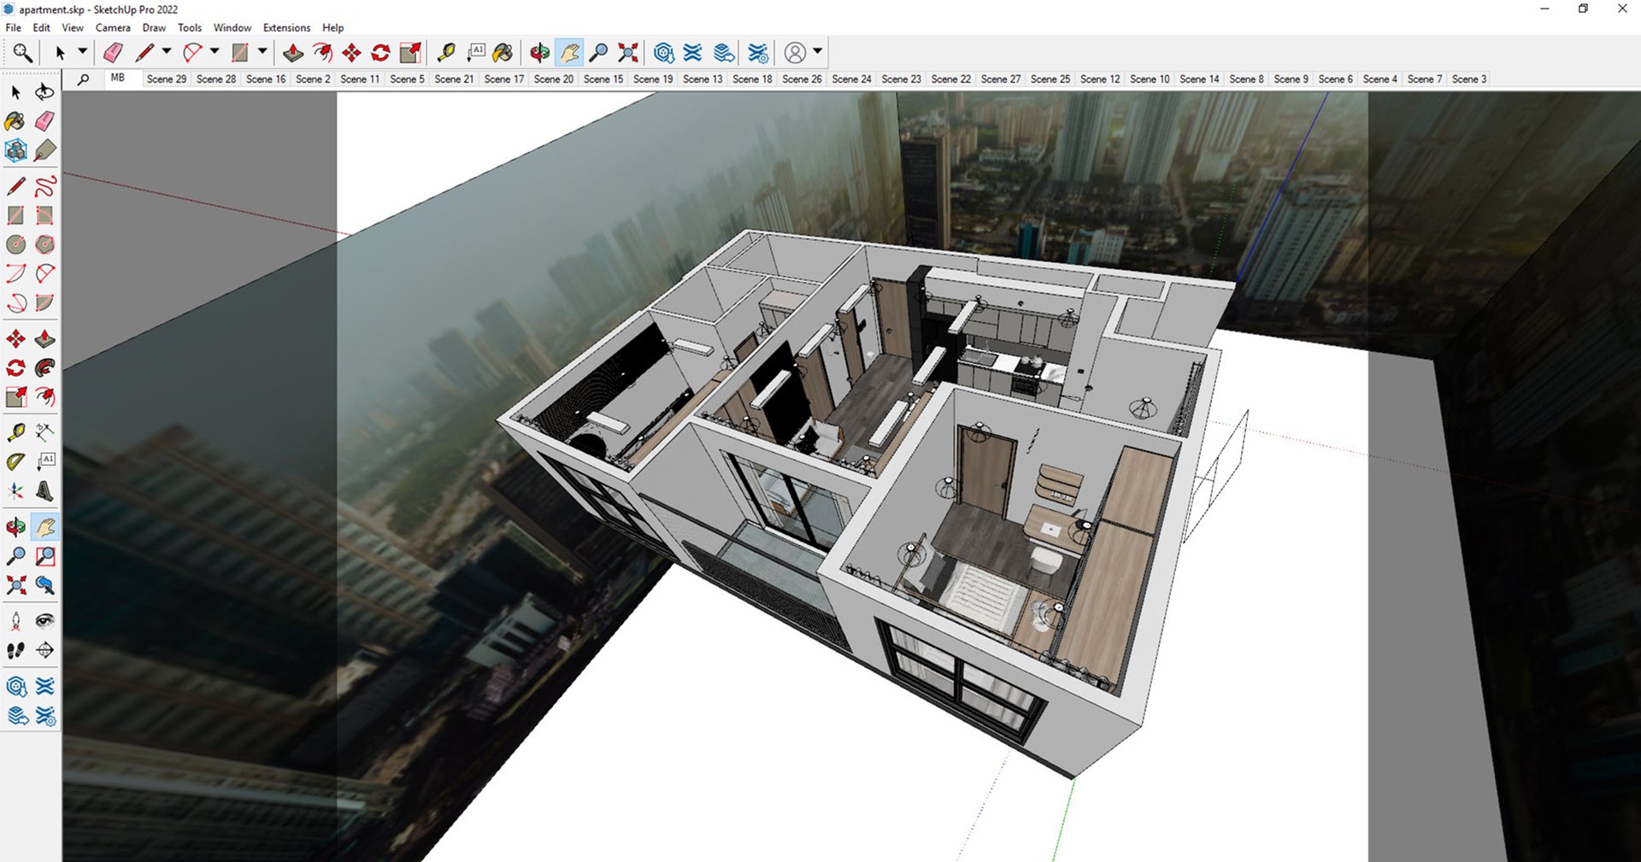Viewport: 1641px width, 862px height.
Task: Click the scene search magnifier icon
Action: coord(83,79)
